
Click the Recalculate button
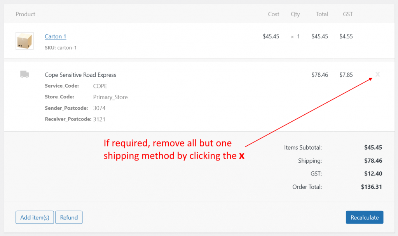(x=364, y=217)
